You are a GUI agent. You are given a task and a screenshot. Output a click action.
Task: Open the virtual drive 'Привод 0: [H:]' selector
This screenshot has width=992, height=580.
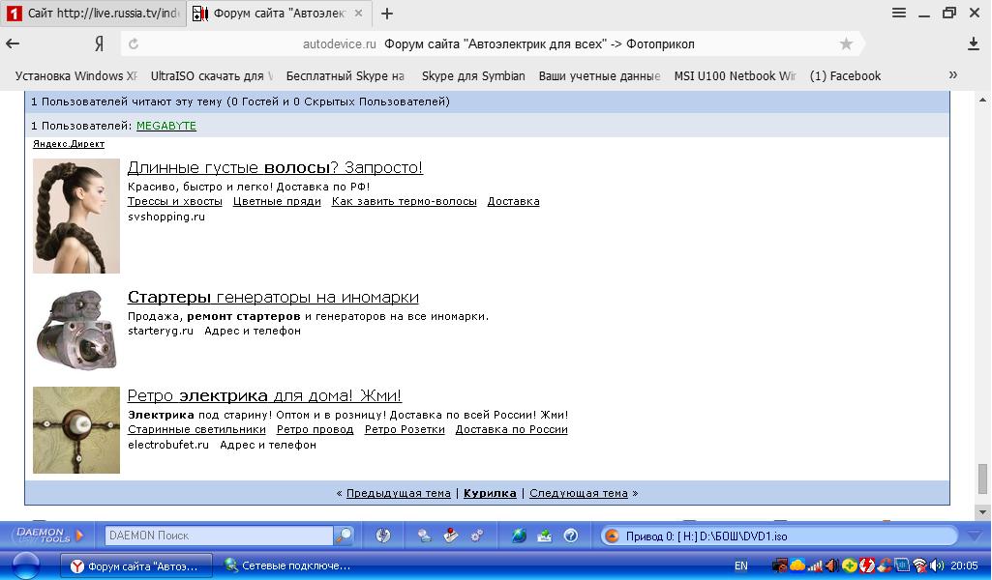[779, 536]
